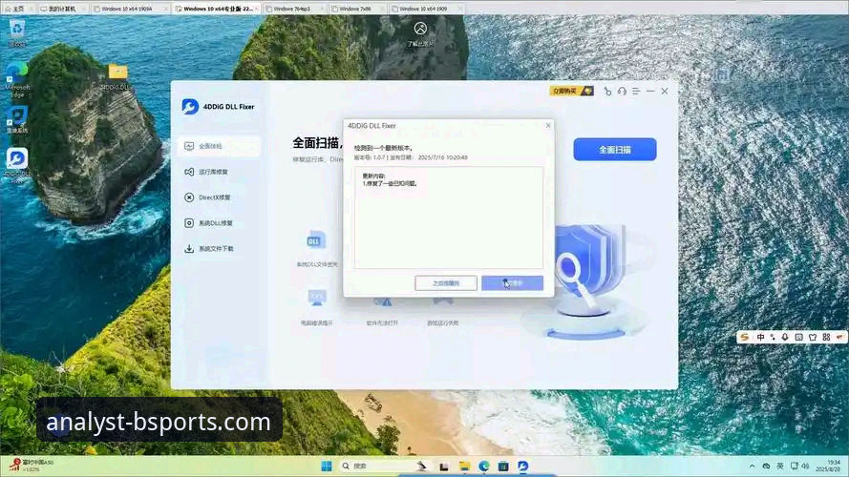The width and height of the screenshot is (849, 477).
Task: Open the 全面体检 sidebar section
Action: click(216, 146)
